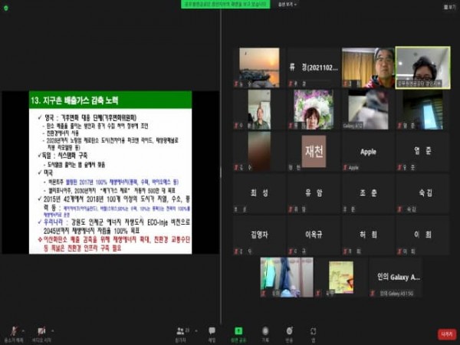This screenshot has width=460, height=345.
Task: Click the red conclusion text on shared slide
Action: tap(114, 244)
